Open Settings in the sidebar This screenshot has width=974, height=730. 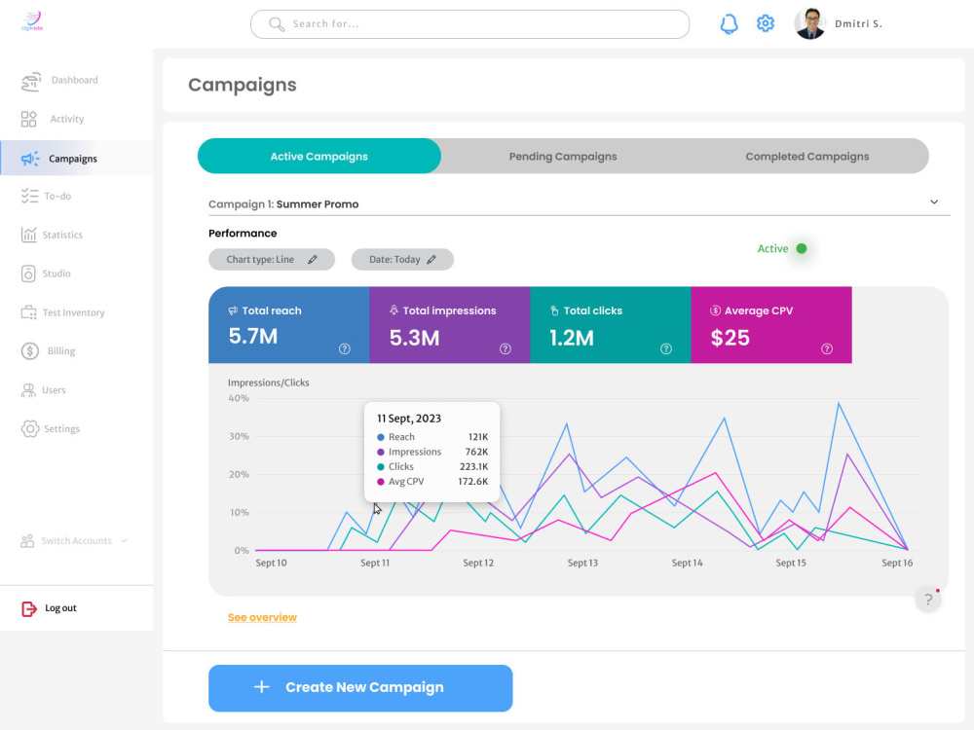point(51,429)
